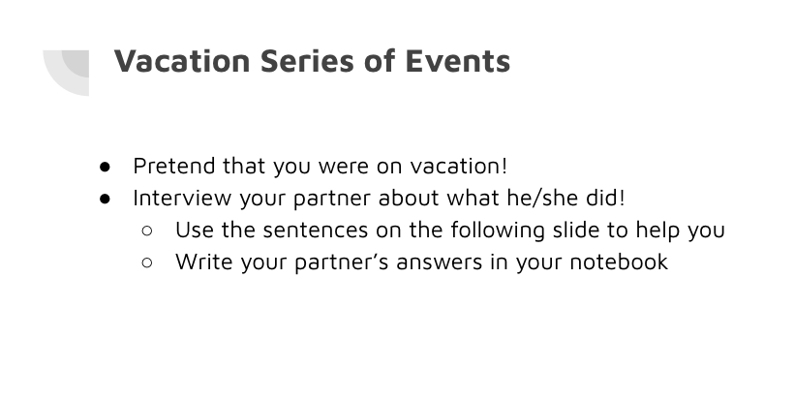Screen dimensions: 794x401
Task: Click the word notebook at the line end
Action: click(619, 262)
